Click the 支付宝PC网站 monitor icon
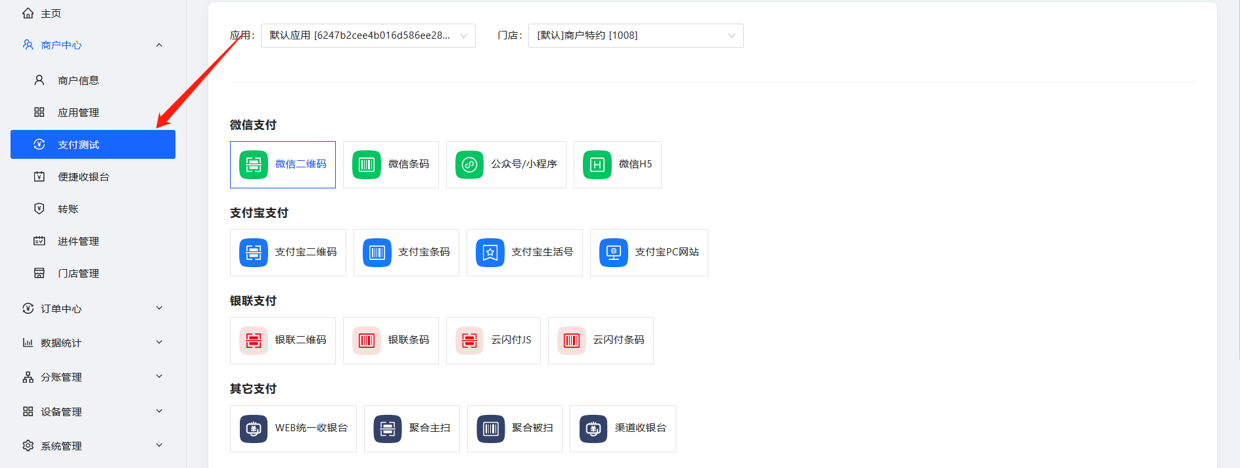 [x=614, y=253]
